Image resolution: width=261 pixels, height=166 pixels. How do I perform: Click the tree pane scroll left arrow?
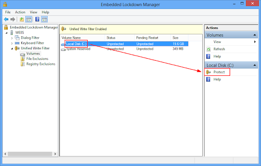[x=5, y=154]
